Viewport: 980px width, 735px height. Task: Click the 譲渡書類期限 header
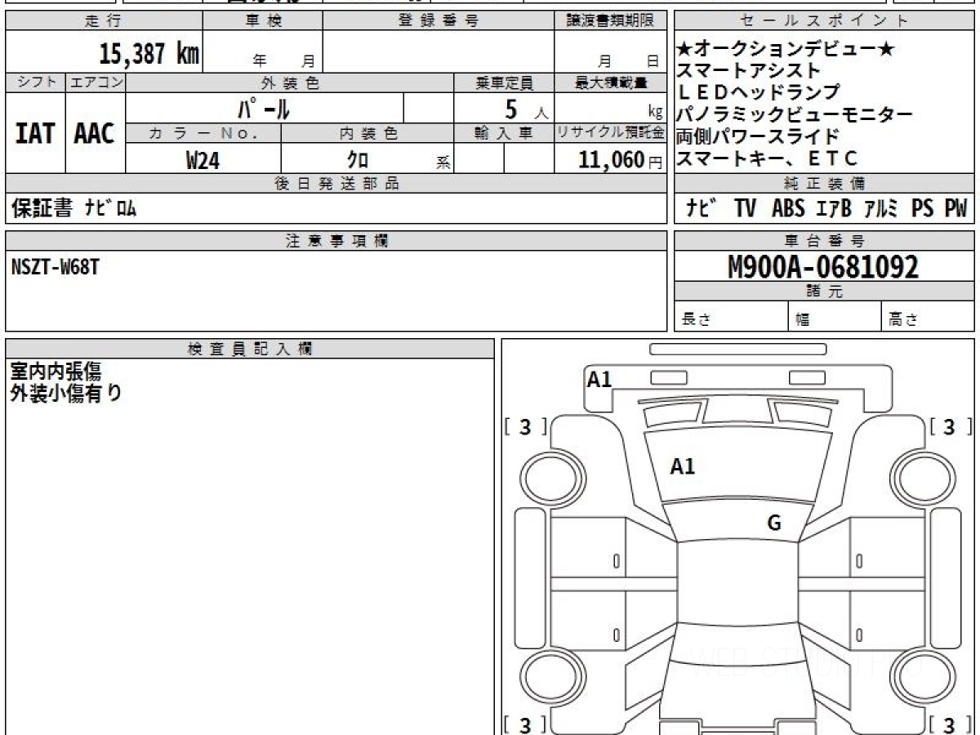click(610, 21)
